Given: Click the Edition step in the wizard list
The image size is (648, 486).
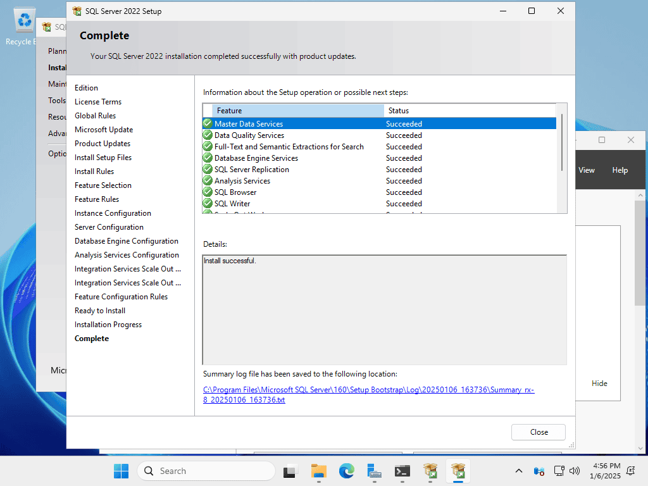Looking at the screenshot, I should point(86,87).
